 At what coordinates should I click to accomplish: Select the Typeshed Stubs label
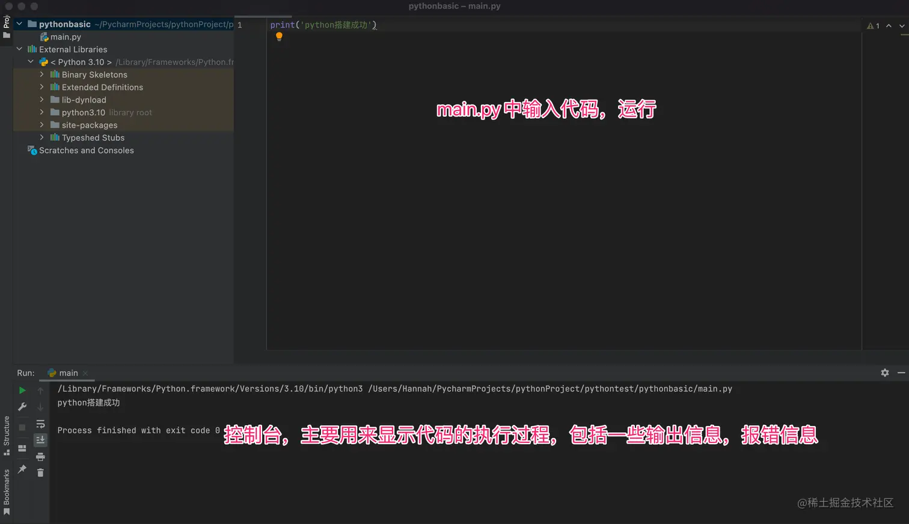click(x=93, y=137)
